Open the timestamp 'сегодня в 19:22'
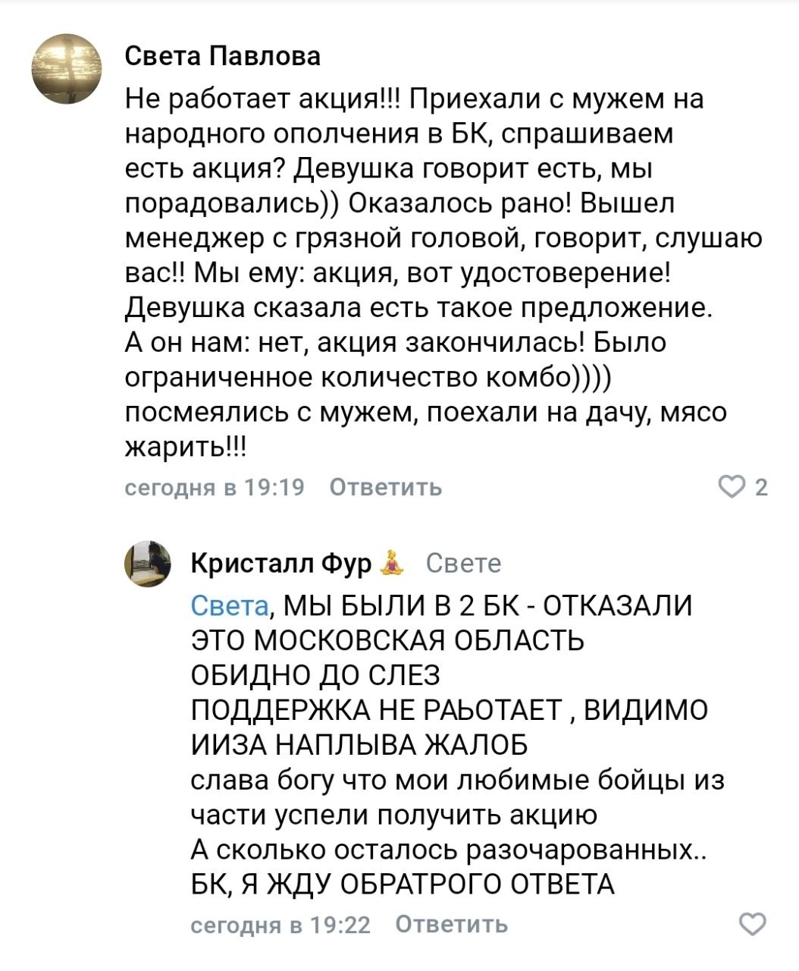Viewport: 799px width, 971px height. [x=280, y=925]
